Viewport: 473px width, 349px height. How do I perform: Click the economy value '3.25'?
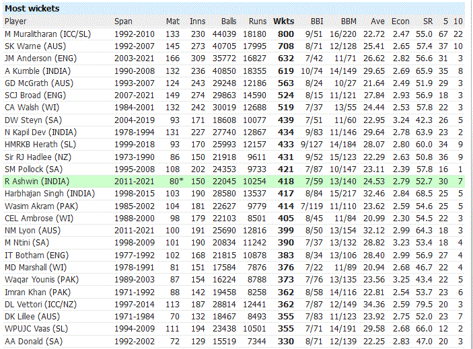401,280
